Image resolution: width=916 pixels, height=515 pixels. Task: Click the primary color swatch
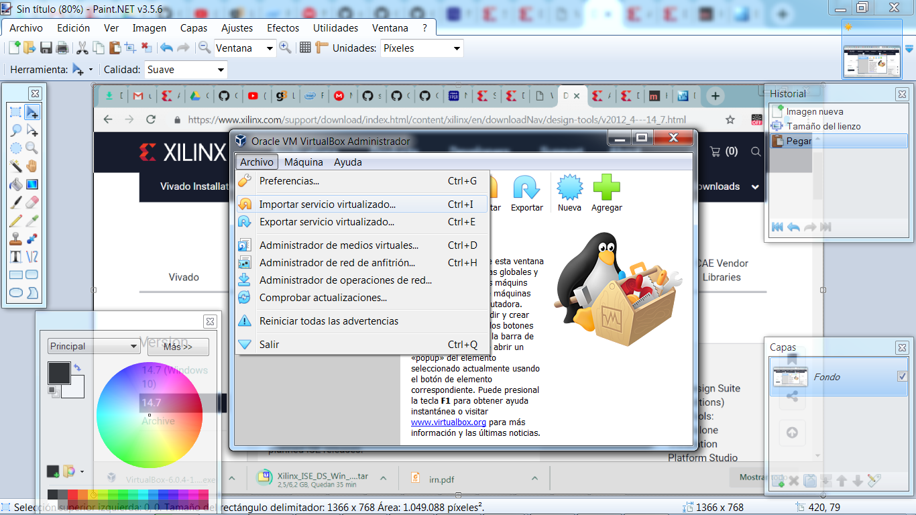click(58, 373)
